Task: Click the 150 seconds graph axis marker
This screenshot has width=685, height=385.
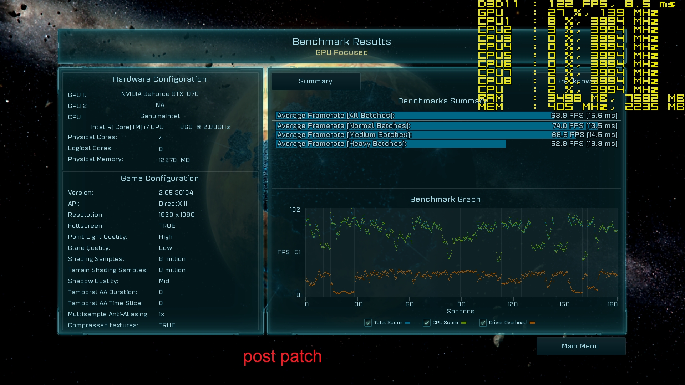Action: click(564, 304)
